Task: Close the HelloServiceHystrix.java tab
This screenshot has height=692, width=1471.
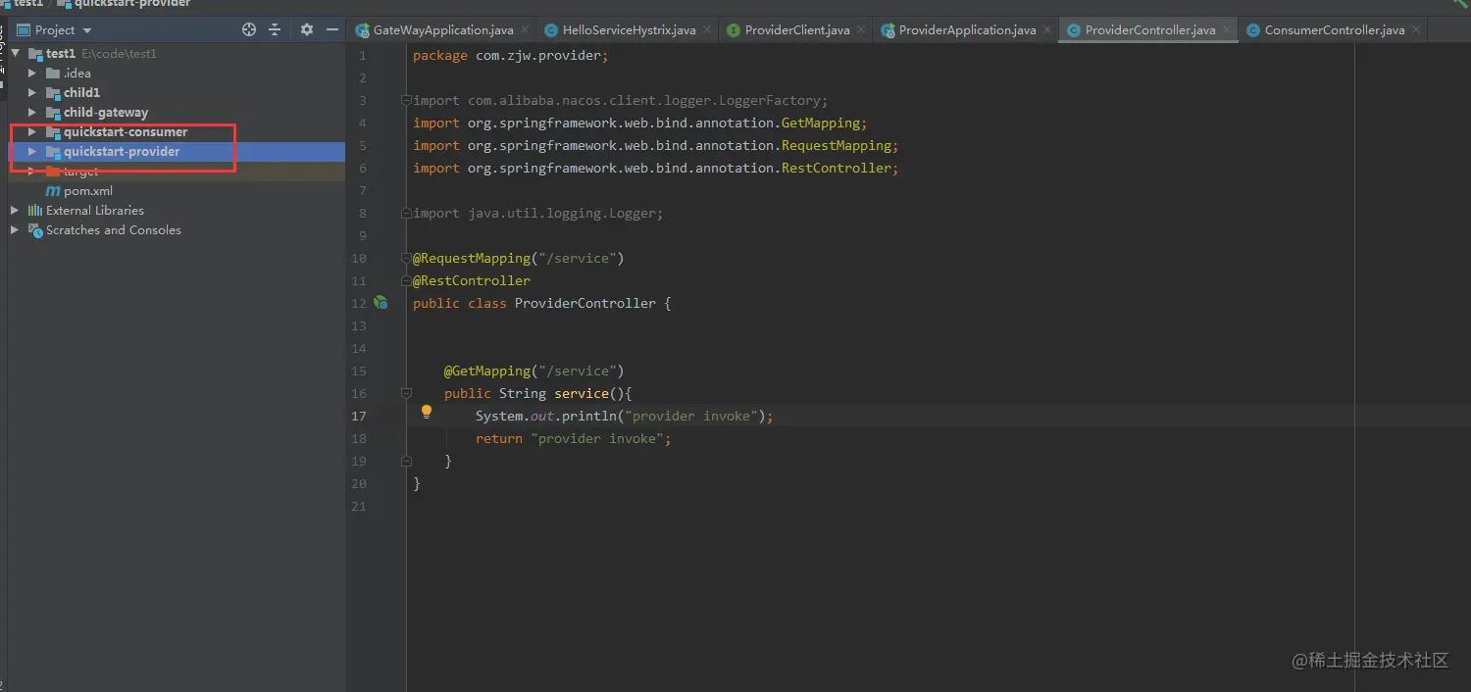Action: click(707, 30)
